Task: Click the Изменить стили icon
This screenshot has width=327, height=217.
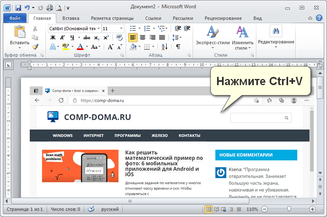Action: coord(242,32)
